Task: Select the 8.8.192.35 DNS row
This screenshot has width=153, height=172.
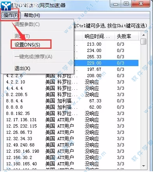Action: pos(71,113)
